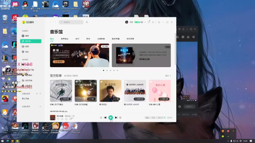Open the QQ音乐 main menu icon

click(153, 22)
